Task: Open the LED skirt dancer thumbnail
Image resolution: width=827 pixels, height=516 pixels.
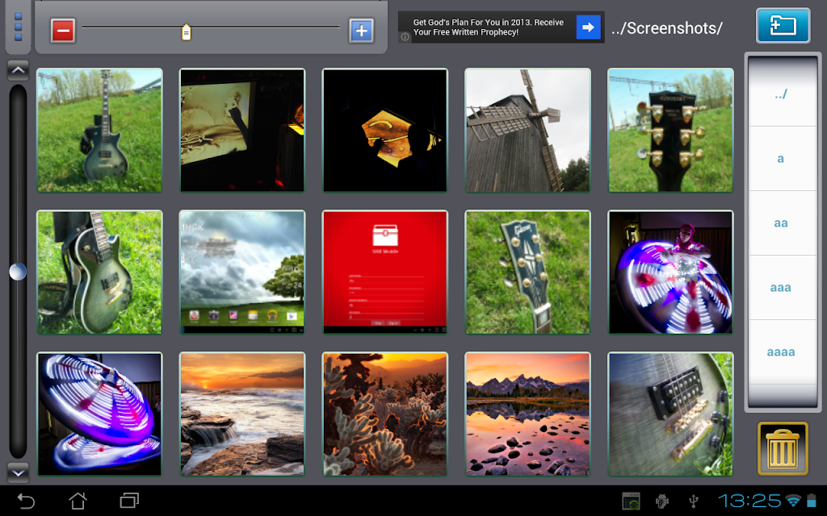Action: coord(670,273)
